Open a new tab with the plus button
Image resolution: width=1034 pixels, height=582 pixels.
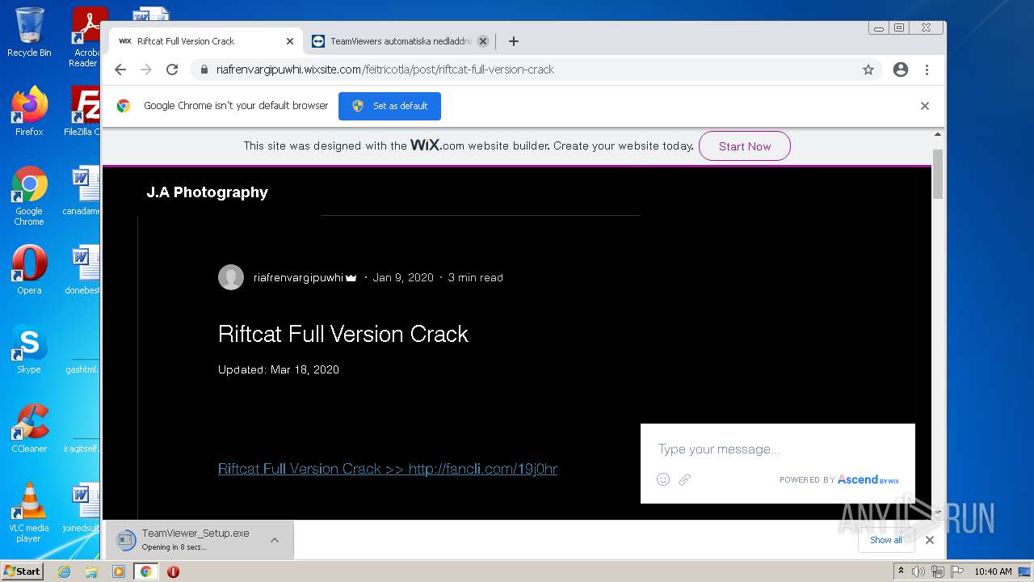pos(513,41)
